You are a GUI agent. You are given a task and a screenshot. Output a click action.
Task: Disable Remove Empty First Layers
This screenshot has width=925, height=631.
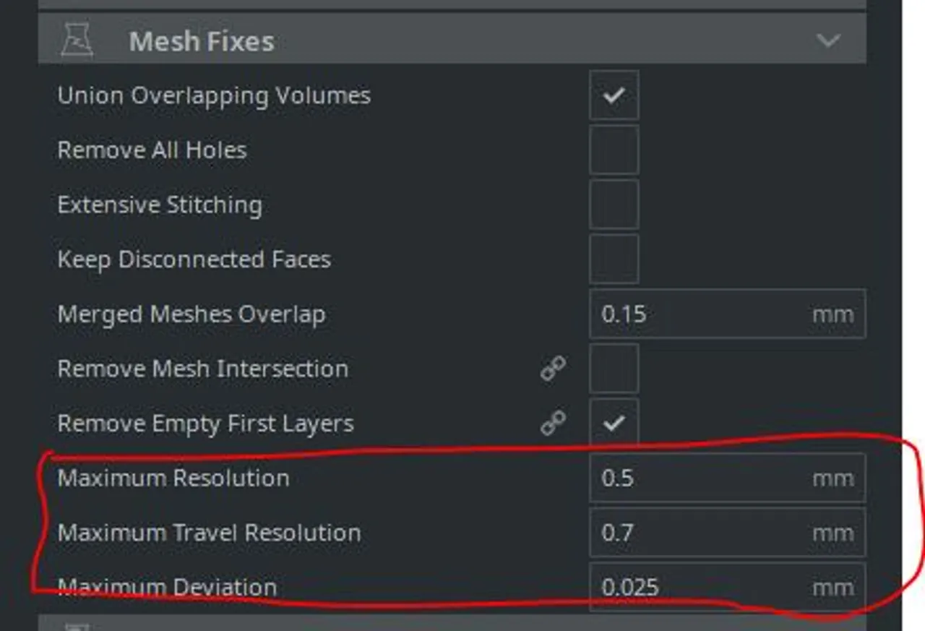click(614, 424)
